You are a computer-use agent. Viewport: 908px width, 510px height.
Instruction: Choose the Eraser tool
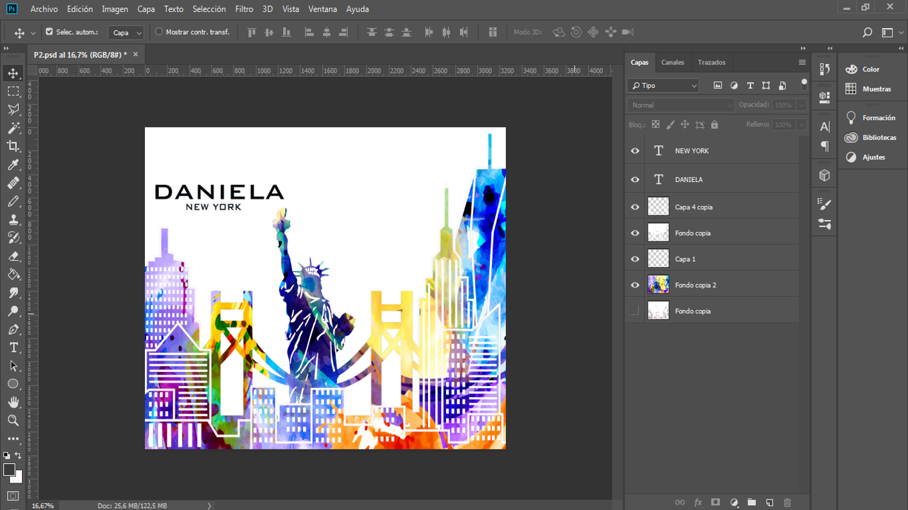(x=13, y=256)
